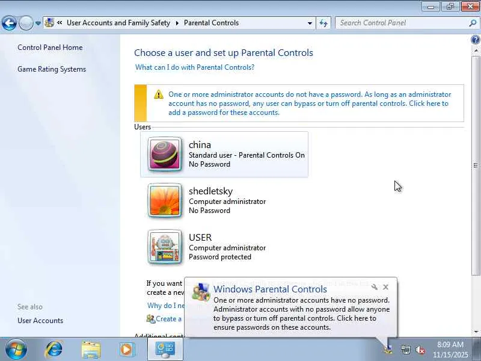Click the Control Panel icon in address bar
The image size is (481, 361).
49,23
